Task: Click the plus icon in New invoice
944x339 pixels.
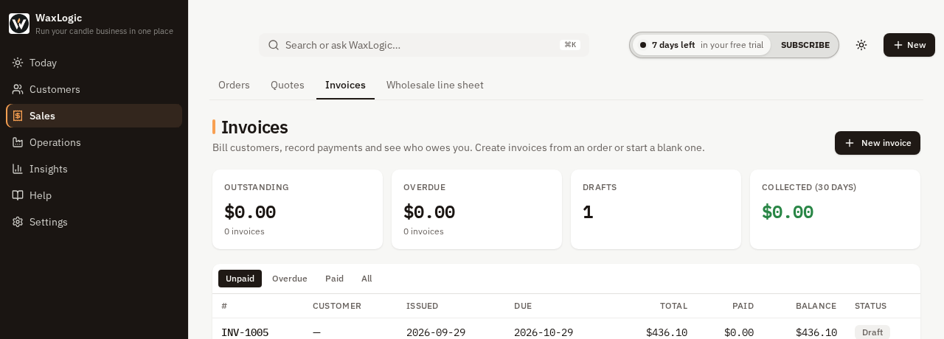Action: click(x=850, y=143)
